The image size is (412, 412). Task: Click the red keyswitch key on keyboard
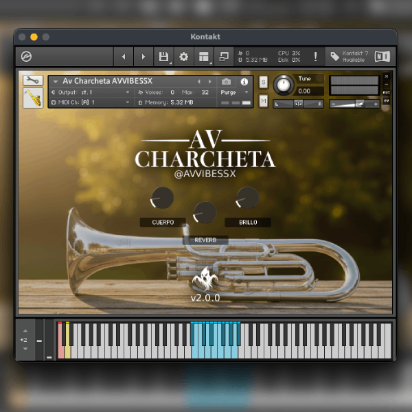pyautogui.click(x=60, y=352)
